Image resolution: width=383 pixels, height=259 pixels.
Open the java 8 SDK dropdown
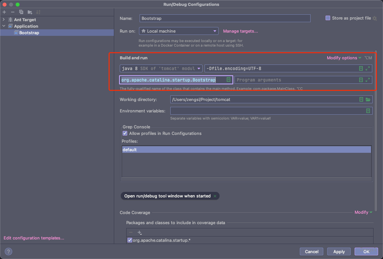(161, 68)
